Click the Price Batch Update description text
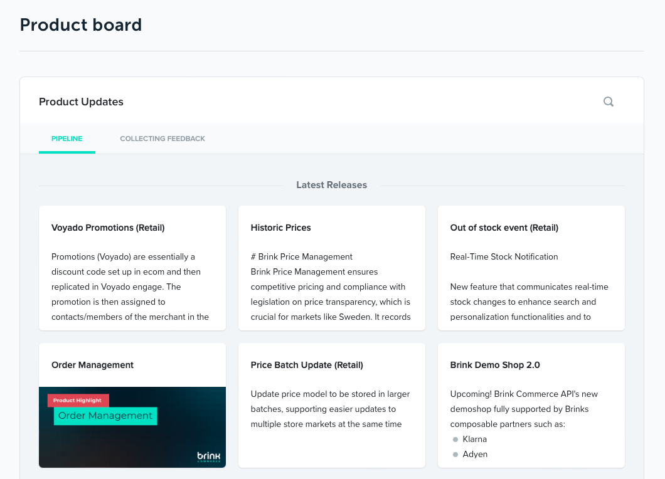 click(x=331, y=409)
